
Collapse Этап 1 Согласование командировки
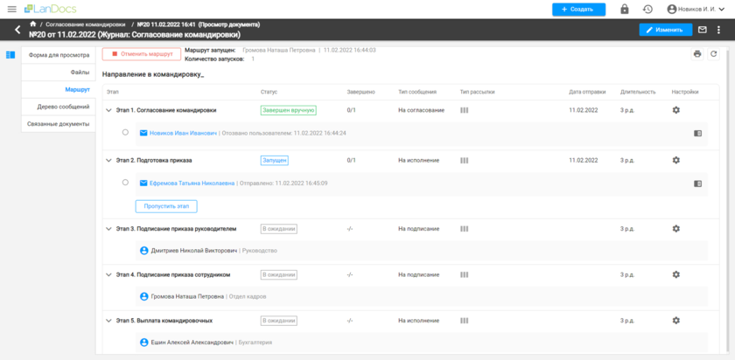point(109,110)
